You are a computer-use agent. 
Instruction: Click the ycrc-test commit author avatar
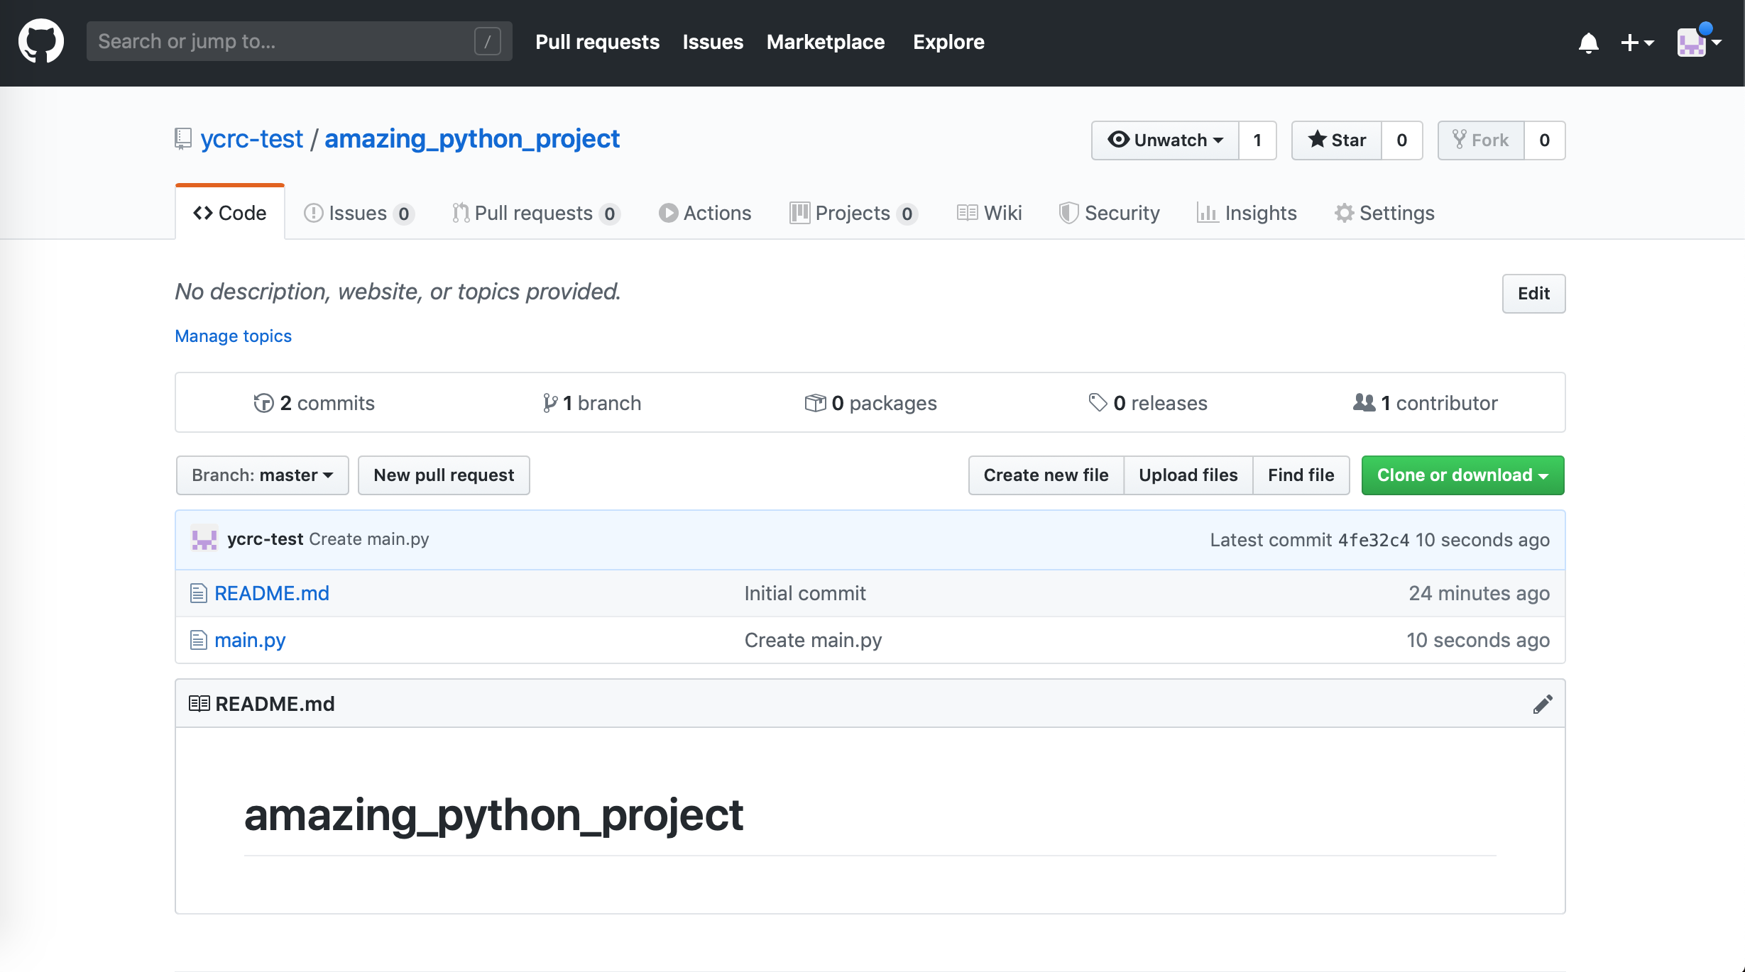click(x=204, y=539)
